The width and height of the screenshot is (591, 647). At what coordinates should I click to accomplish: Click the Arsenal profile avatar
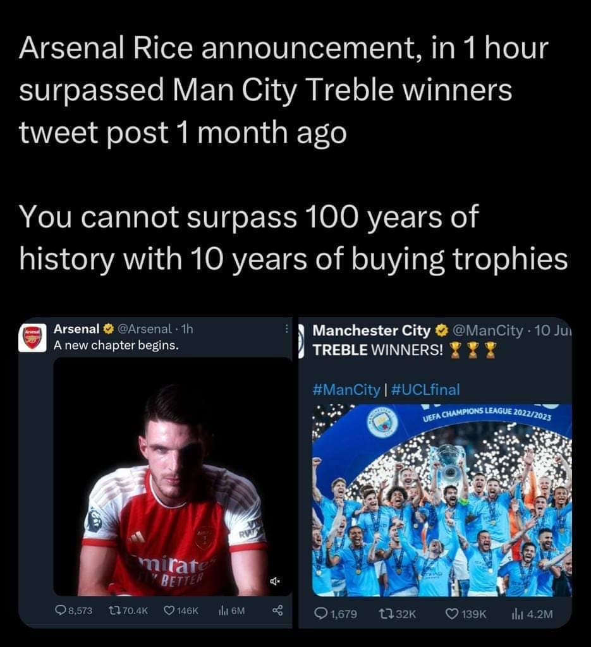[32, 337]
